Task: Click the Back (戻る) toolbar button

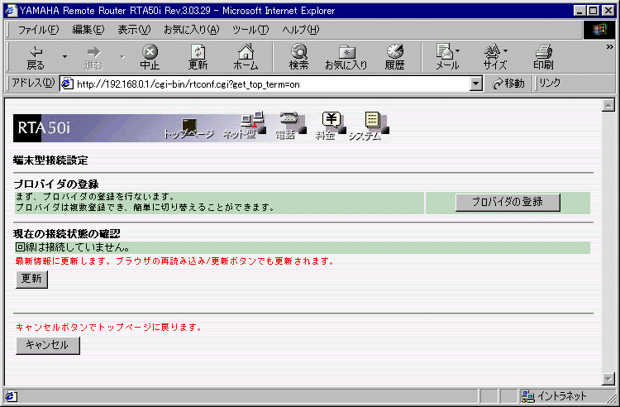Action: point(36,58)
